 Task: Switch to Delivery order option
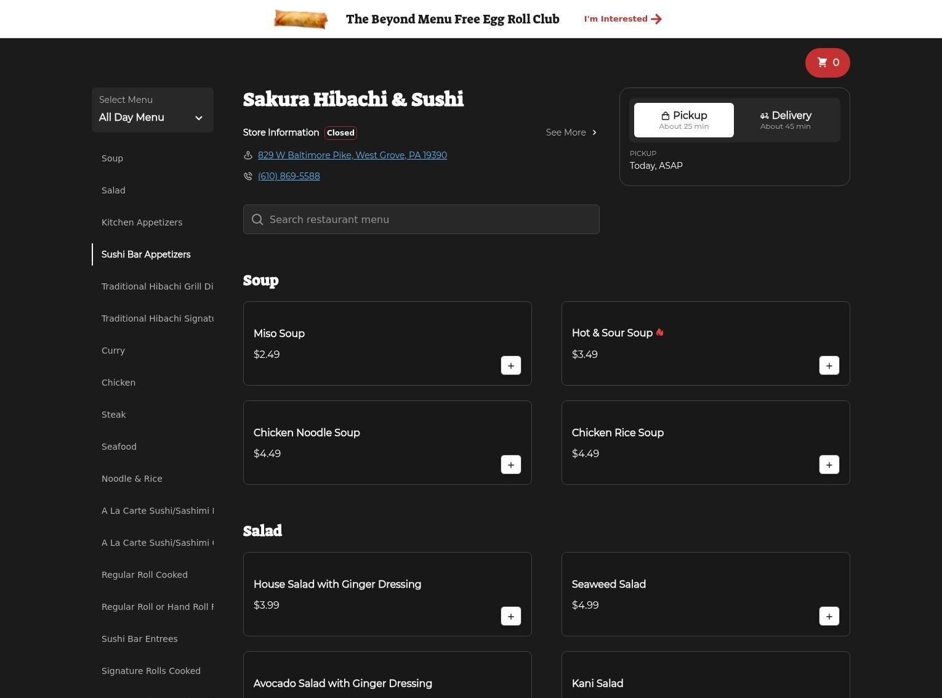pyautogui.click(x=785, y=120)
